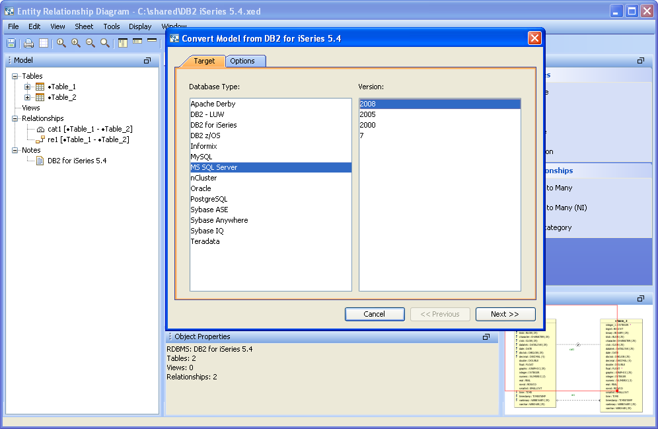The height and width of the screenshot is (429, 658).
Task: Expand the Table_1 tree node
Action: pos(27,87)
